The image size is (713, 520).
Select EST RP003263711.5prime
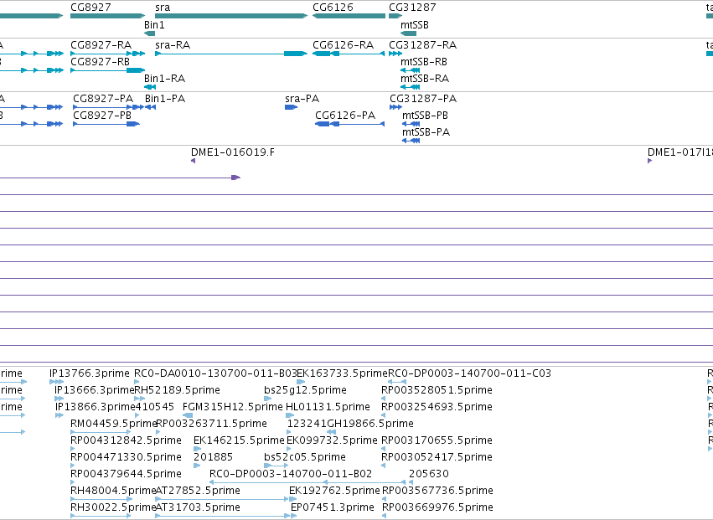(x=158, y=432)
